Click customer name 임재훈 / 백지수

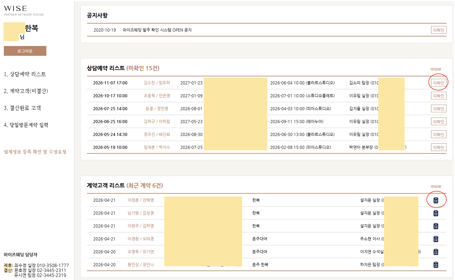tap(157, 147)
